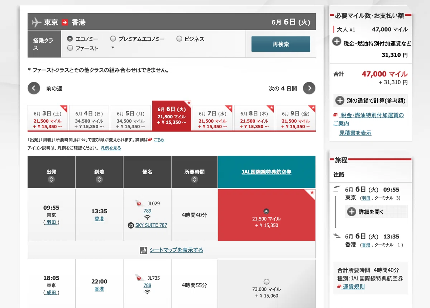Select the June 3 (Sat) date tab
This screenshot has width=430, height=308.
tap(48, 118)
